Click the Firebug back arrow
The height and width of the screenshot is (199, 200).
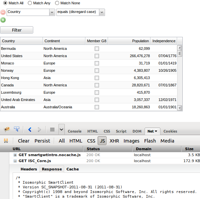pos(30,130)
